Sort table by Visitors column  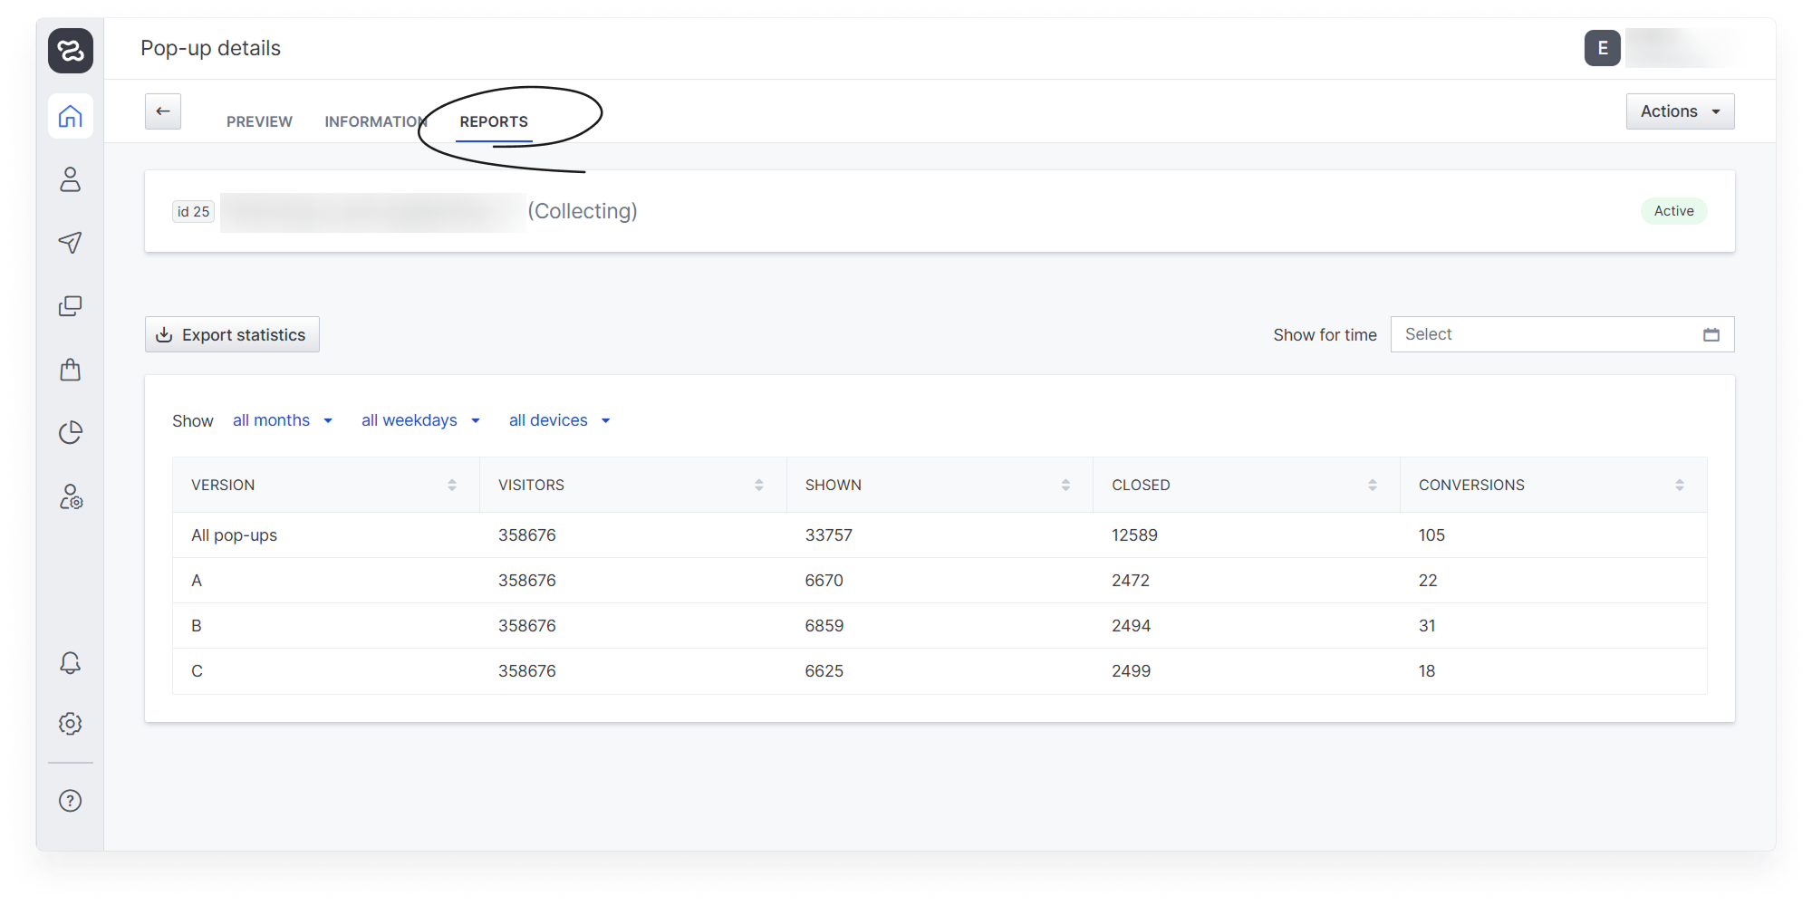pyautogui.click(x=758, y=486)
